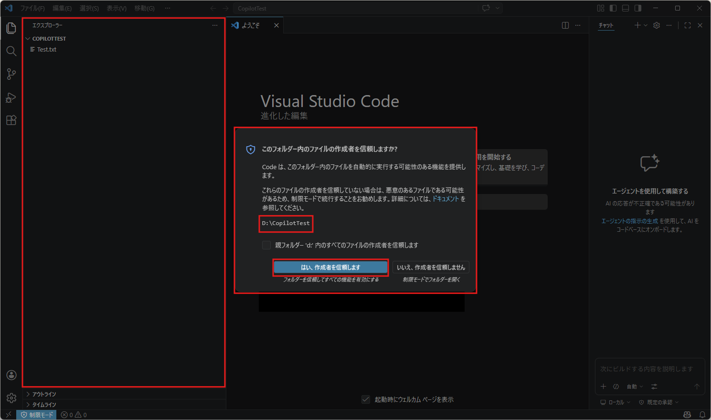Toggle the secondary side bar layout button

pos(637,8)
